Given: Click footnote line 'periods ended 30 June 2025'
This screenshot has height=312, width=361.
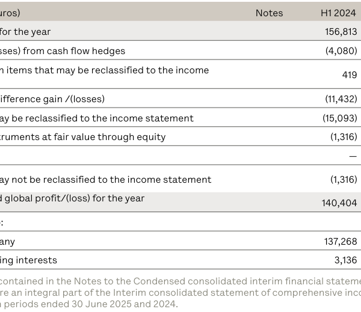Looking at the screenshot, I should pyautogui.click(x=89, y=304).
